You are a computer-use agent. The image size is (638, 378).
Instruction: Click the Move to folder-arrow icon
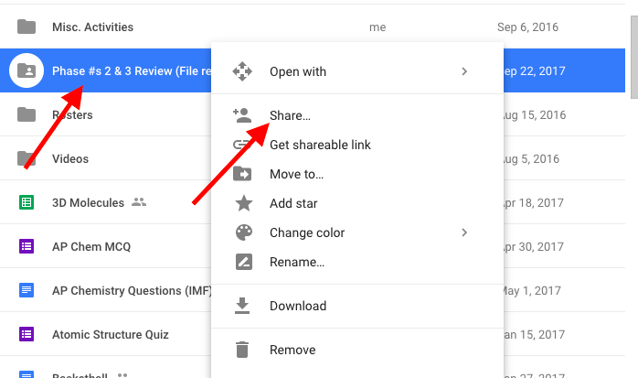[242, 174]
